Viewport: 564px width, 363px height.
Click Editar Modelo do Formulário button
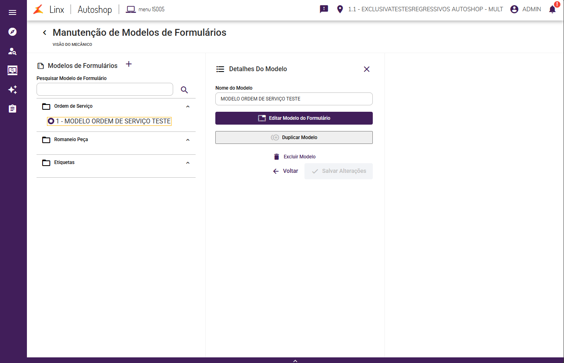(294, 118)
